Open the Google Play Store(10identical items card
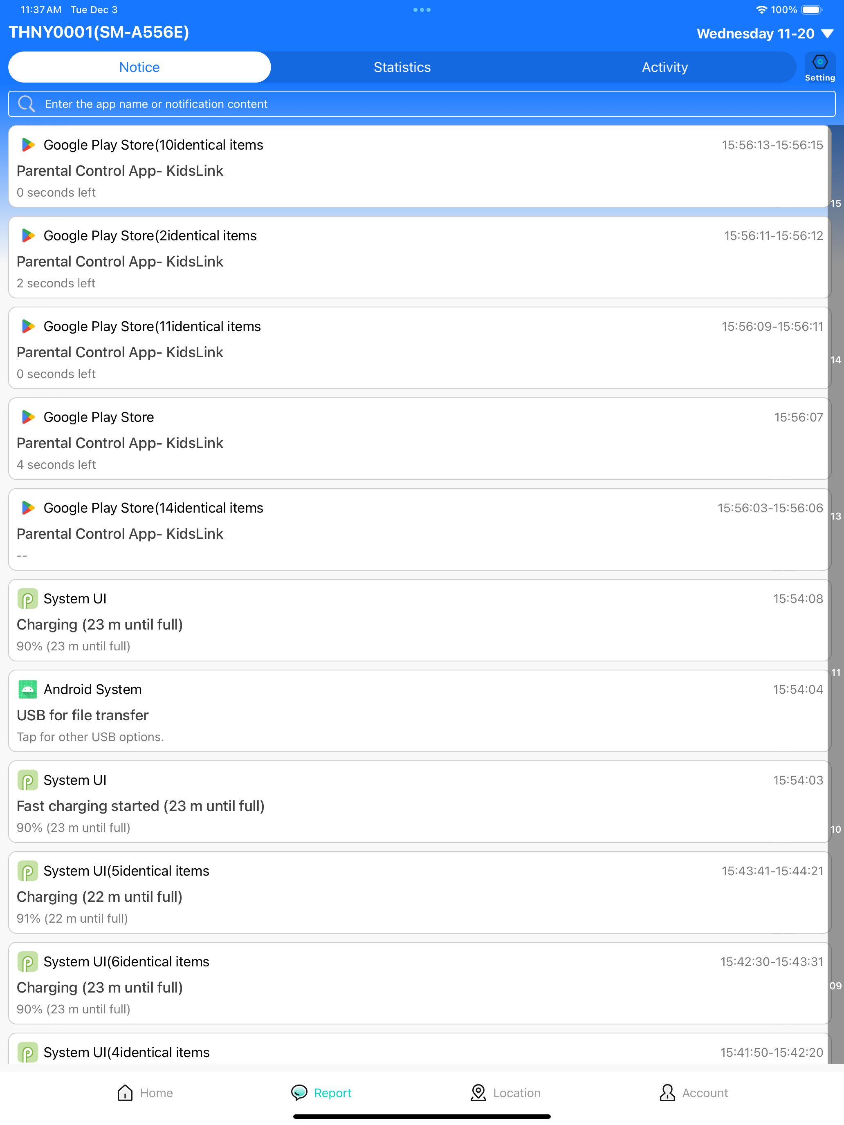Viewport: 844px width, 1125px height. coord(420,166)
